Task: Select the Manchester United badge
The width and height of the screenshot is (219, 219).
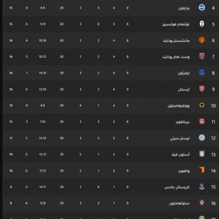Action: point(202,40)
